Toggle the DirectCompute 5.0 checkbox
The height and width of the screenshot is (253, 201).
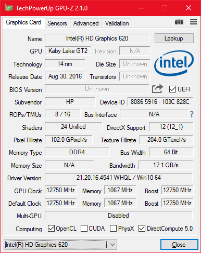142,229
